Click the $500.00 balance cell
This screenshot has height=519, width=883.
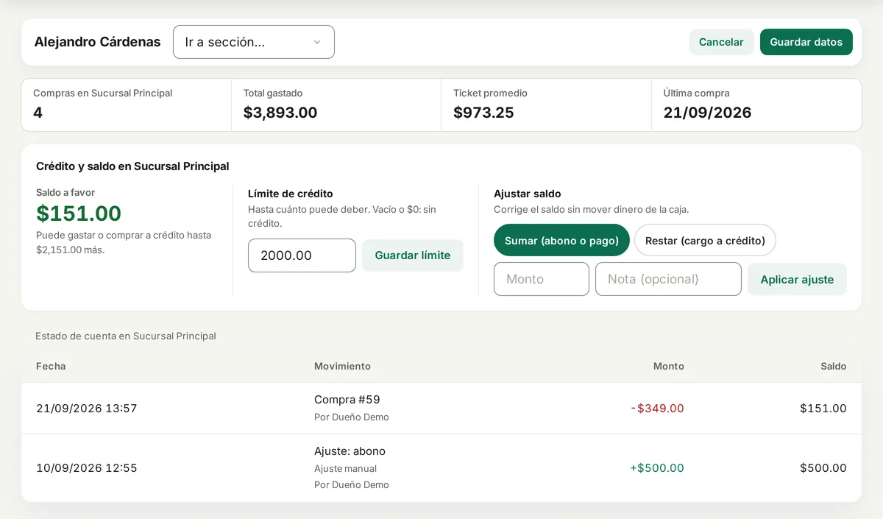tap(823, 468)
